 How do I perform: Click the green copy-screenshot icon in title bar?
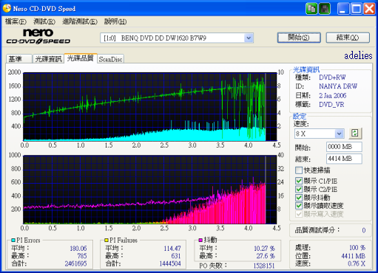pos(311,9)
